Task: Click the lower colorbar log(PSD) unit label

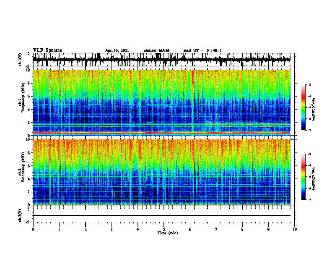Action: pos(314,178)
